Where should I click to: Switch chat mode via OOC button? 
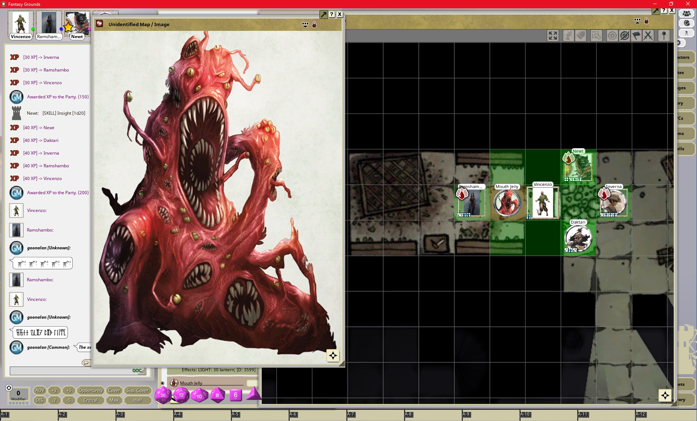click(138, 371)
